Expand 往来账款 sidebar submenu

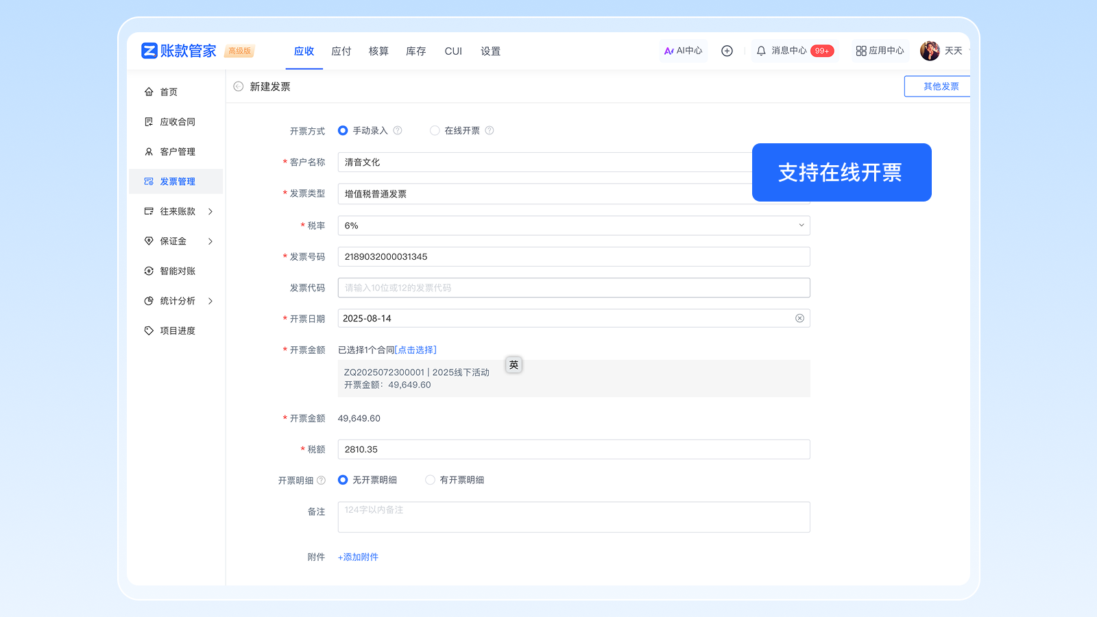tap(210, 211)
